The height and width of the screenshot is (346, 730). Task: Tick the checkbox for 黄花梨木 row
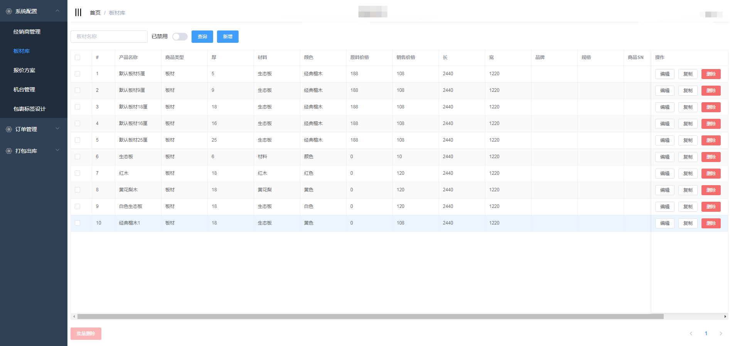click(77, 190)
